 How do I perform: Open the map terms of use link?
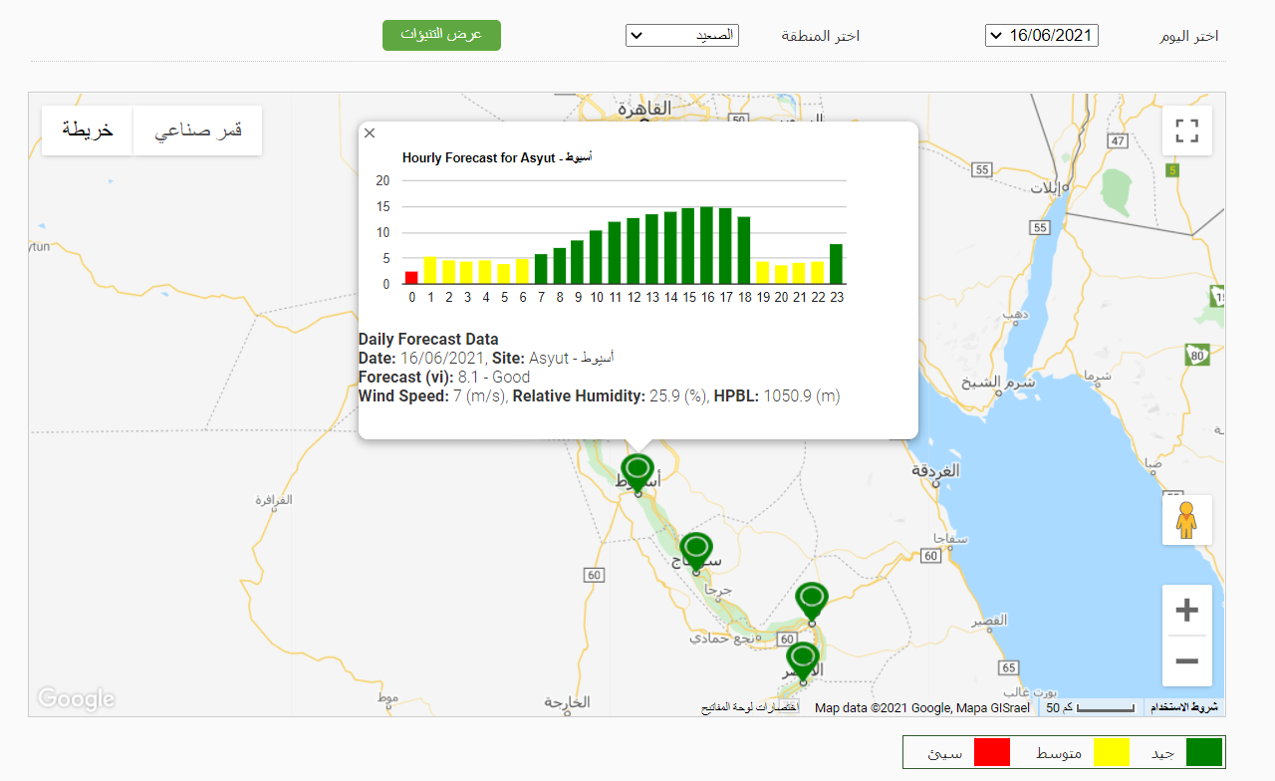click(1184, 707)
